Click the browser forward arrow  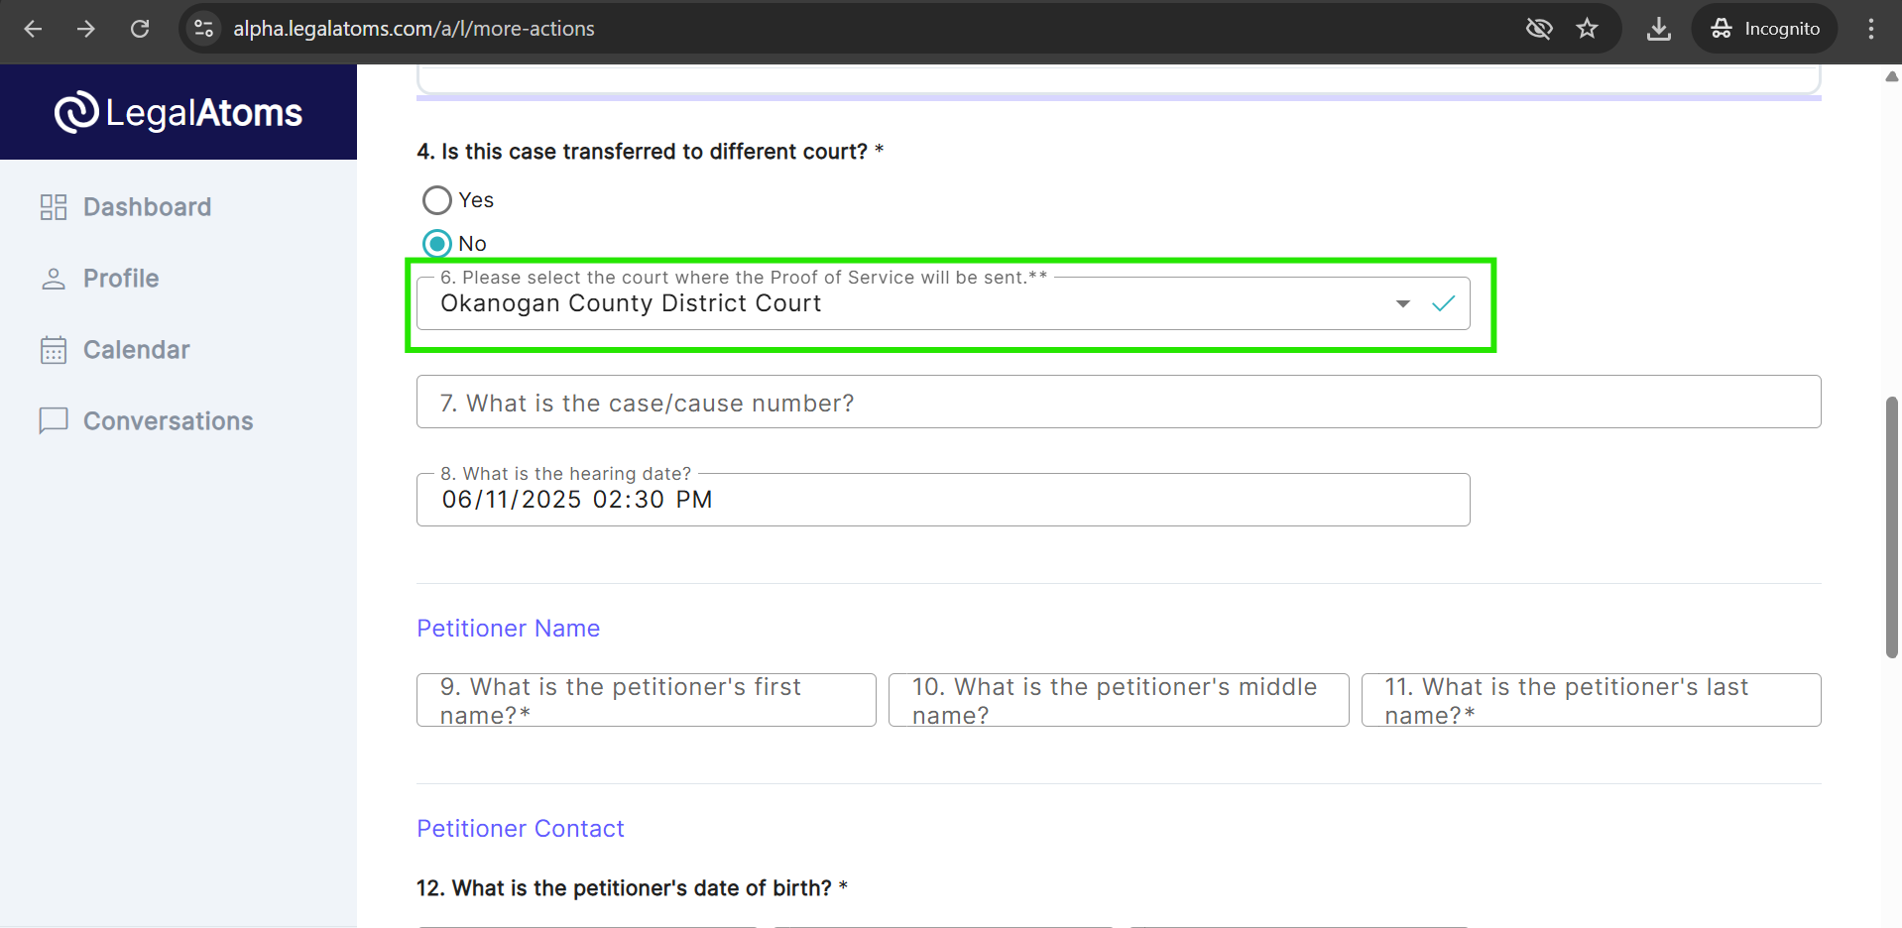(86, 29)
